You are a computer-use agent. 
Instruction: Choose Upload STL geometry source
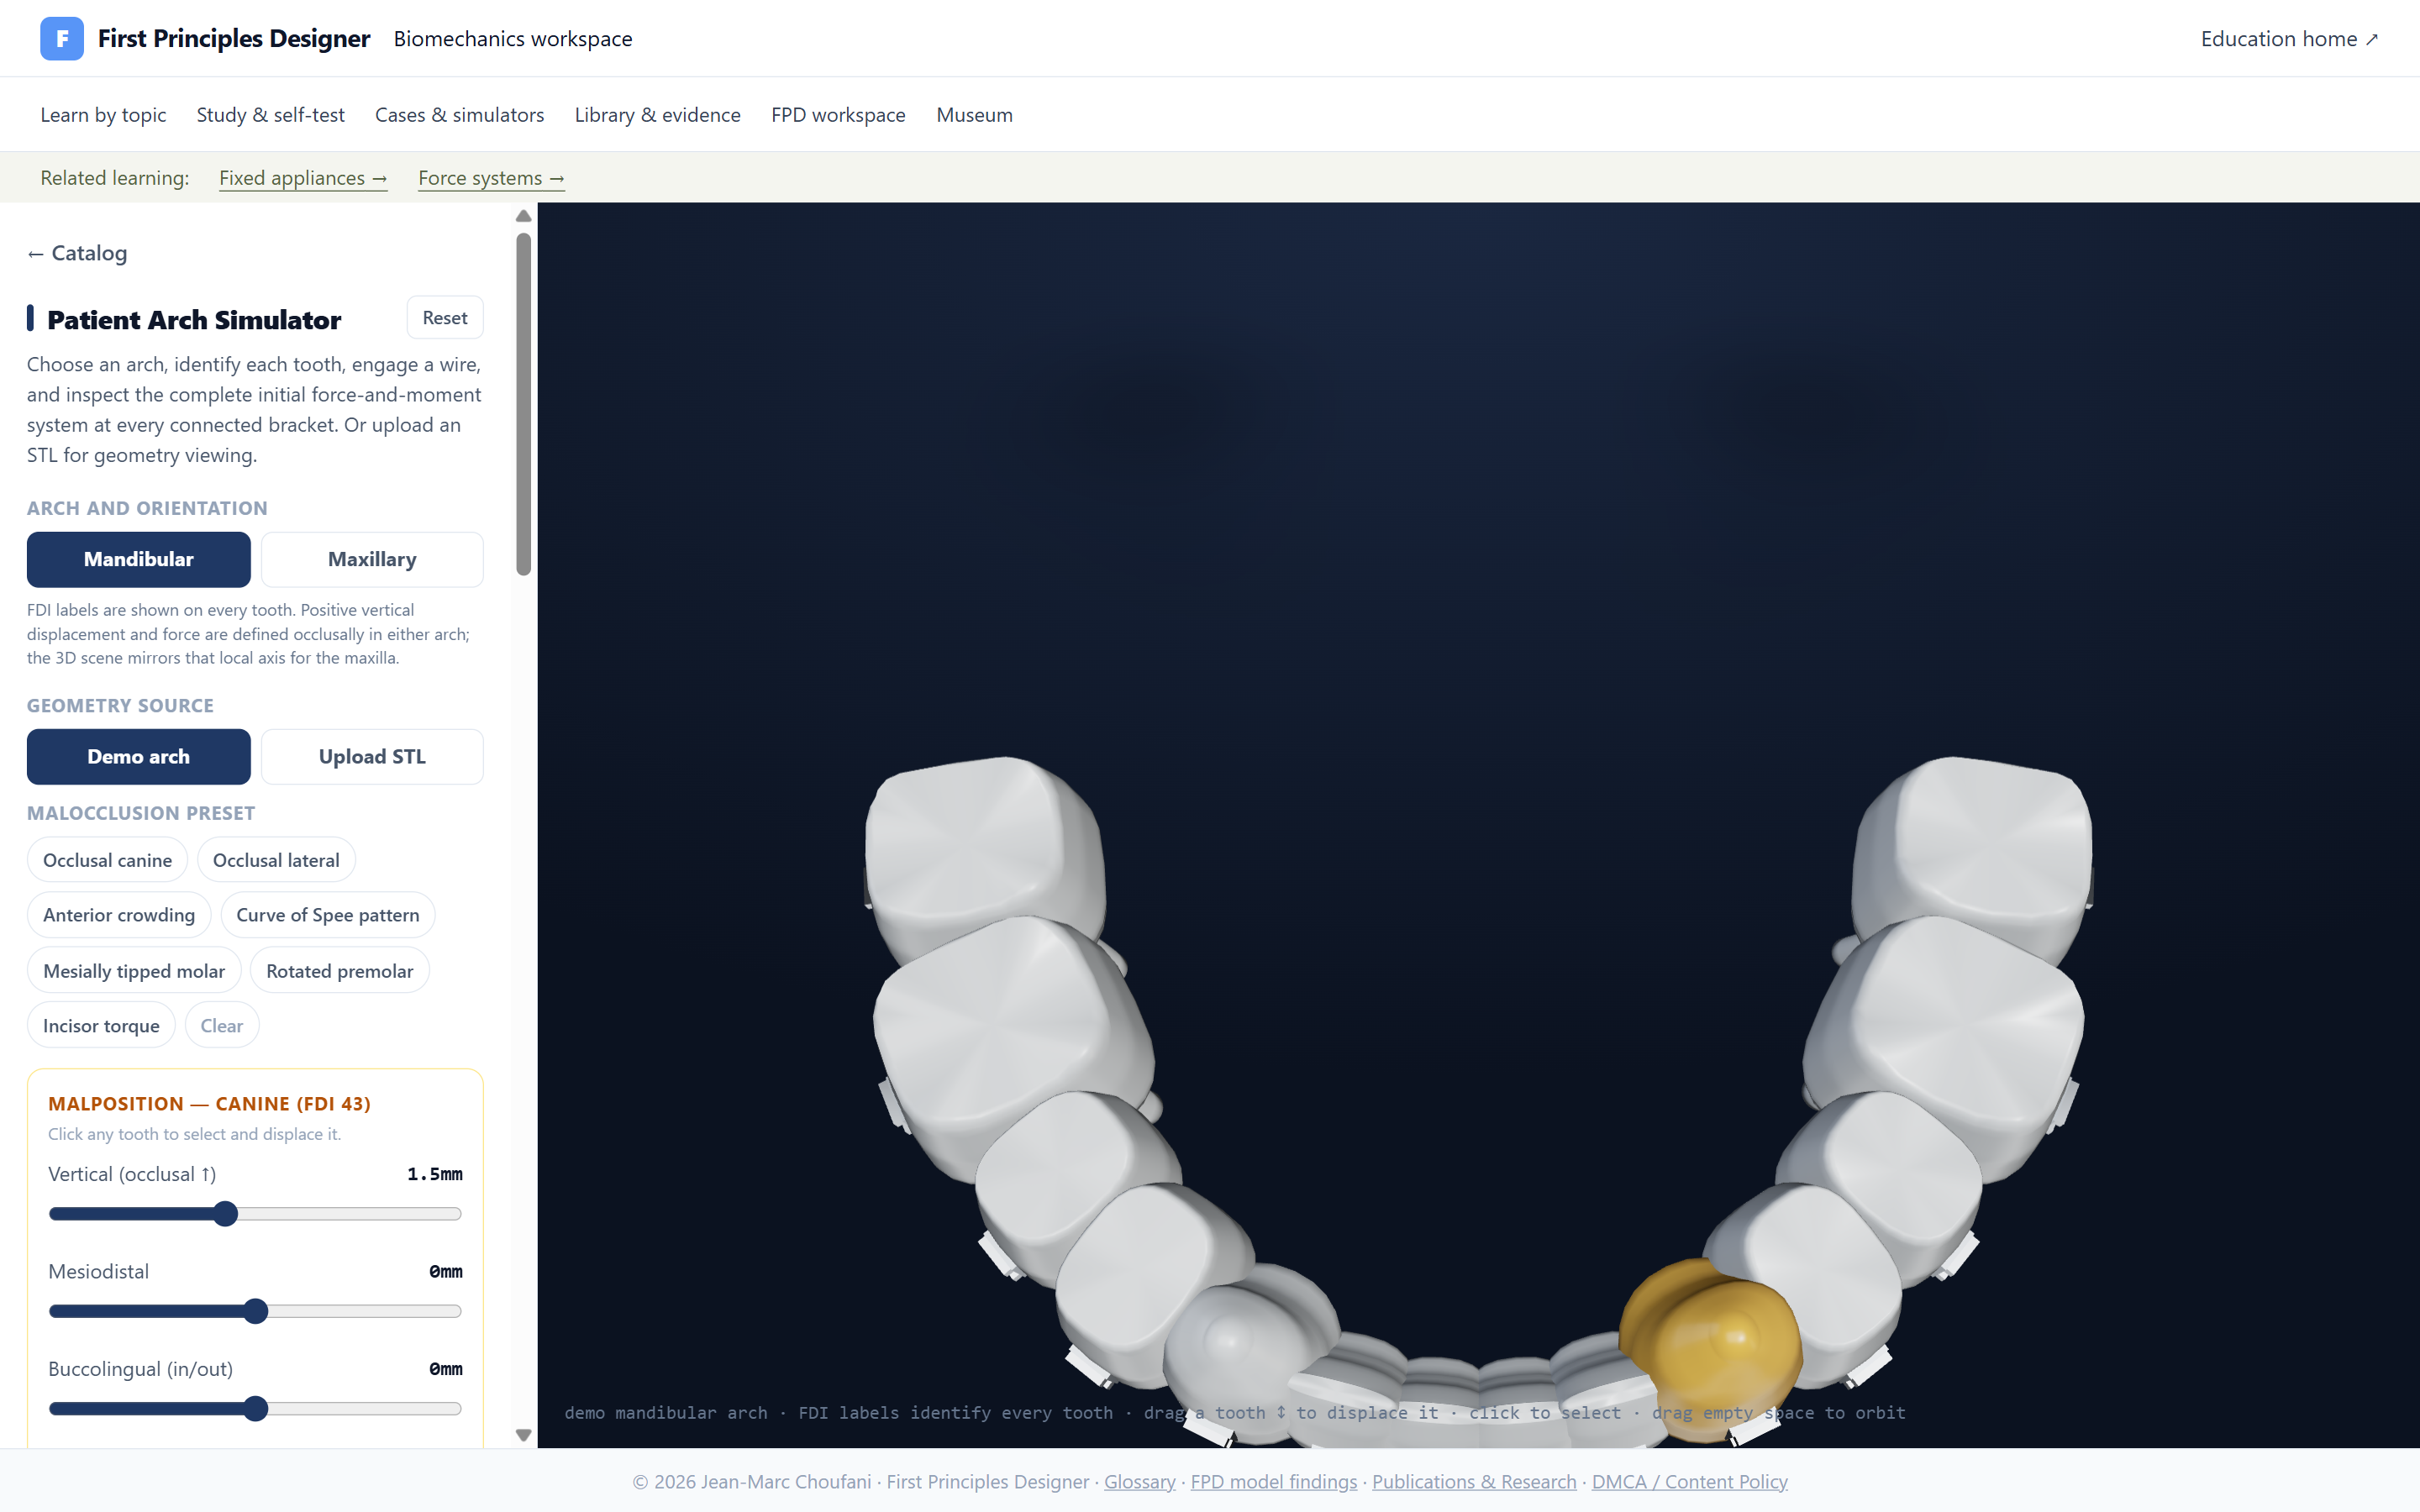[372, 756]
